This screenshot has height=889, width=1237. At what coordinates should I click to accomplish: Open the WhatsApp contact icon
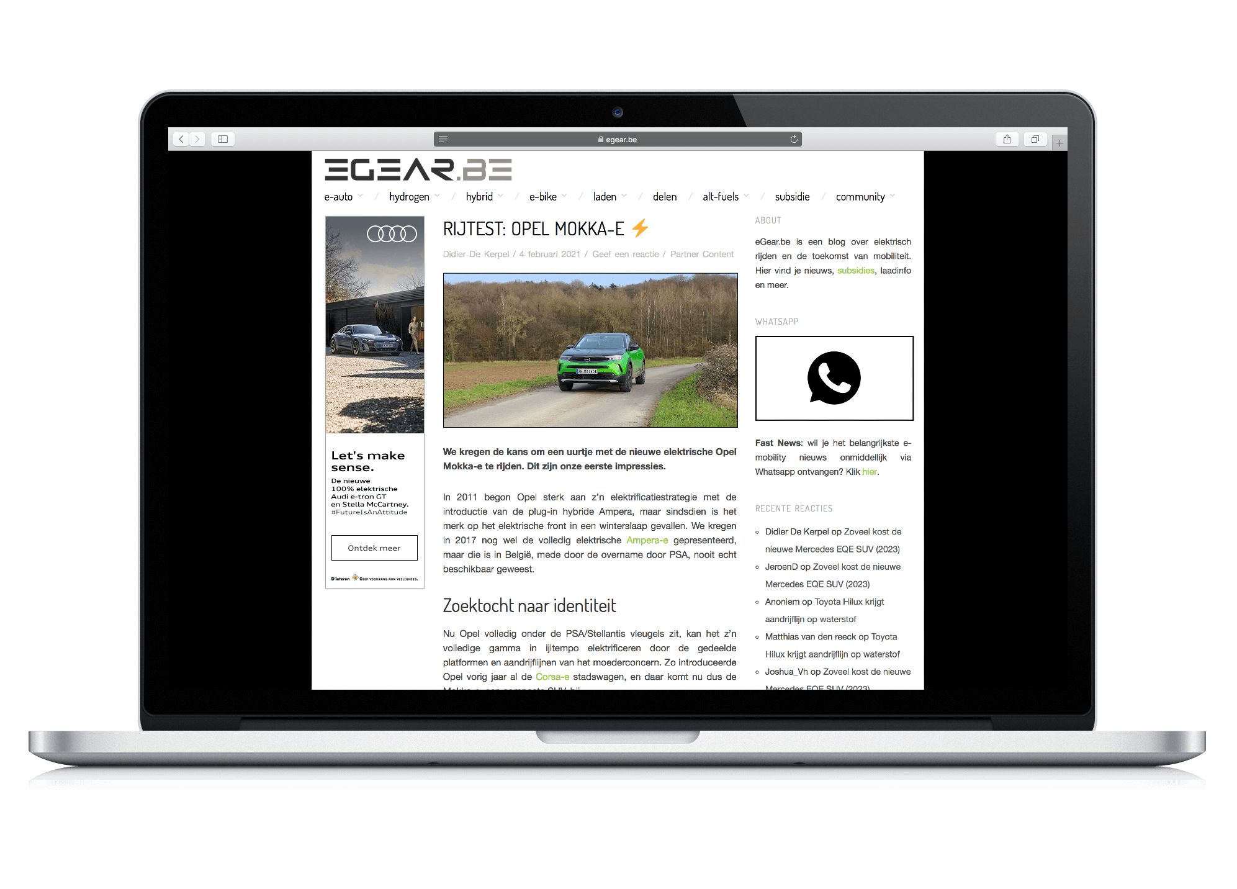click(x=834, y=377)
